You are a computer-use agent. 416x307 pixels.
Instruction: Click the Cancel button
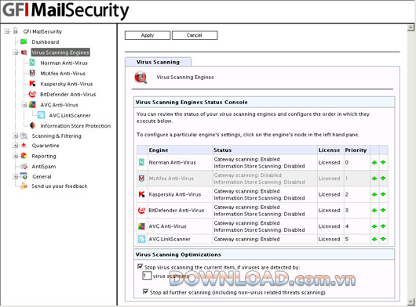pos(195,35)
